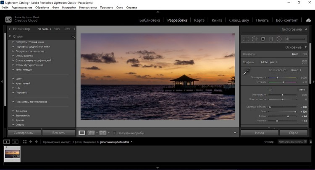Expand Стиль: кинематографический preset group
This screenshot has width=315, height=170.
(x=13, y=60)
